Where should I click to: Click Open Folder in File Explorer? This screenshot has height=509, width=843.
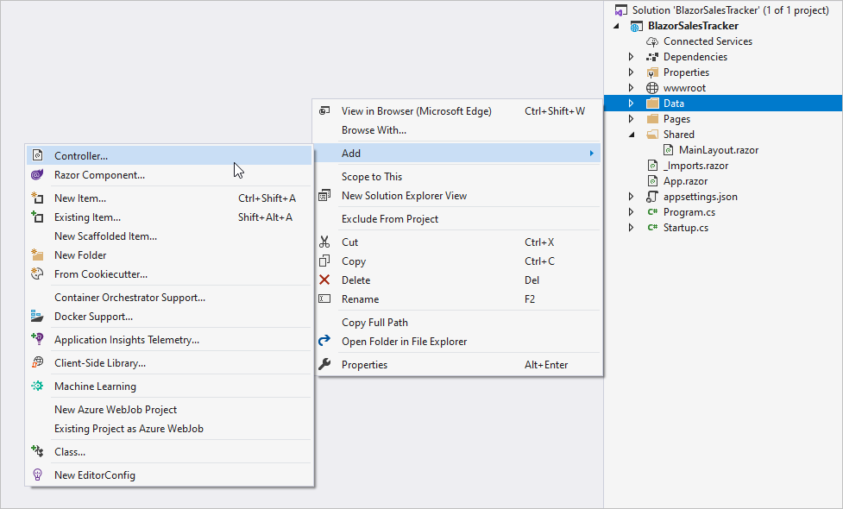404,342
